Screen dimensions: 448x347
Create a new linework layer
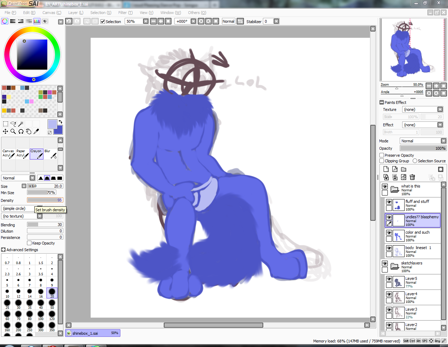(395, 169)
